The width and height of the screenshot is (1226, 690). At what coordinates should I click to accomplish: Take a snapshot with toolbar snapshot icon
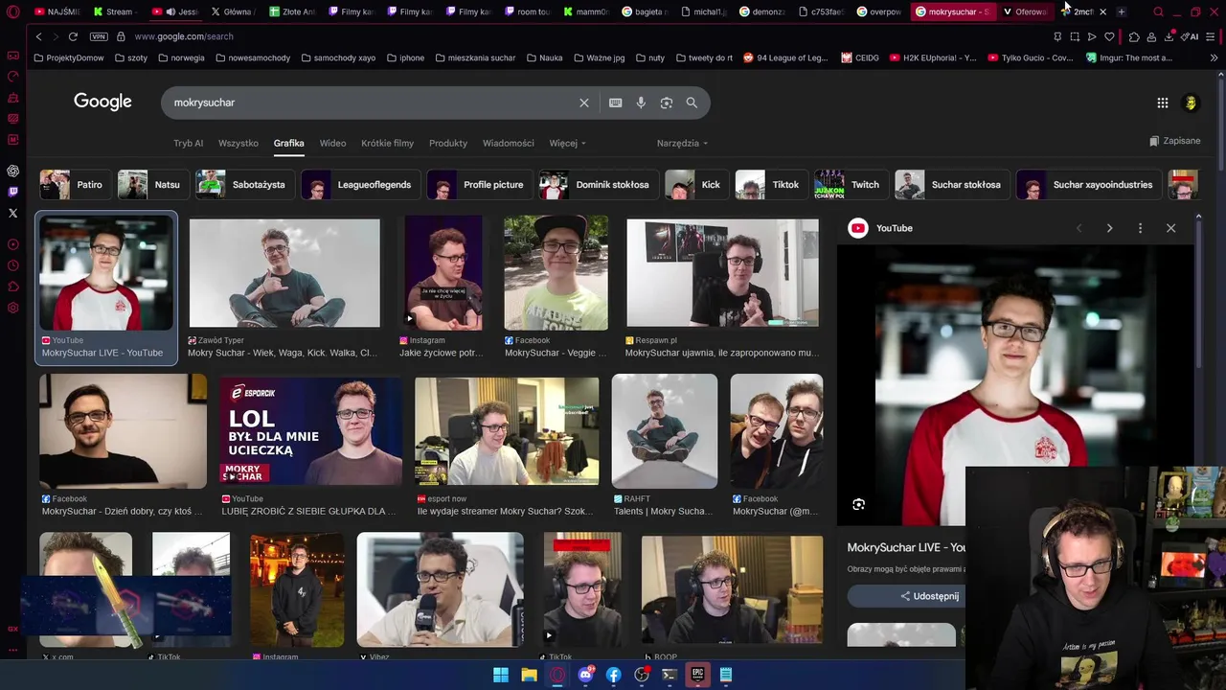tap(1075, 36)
